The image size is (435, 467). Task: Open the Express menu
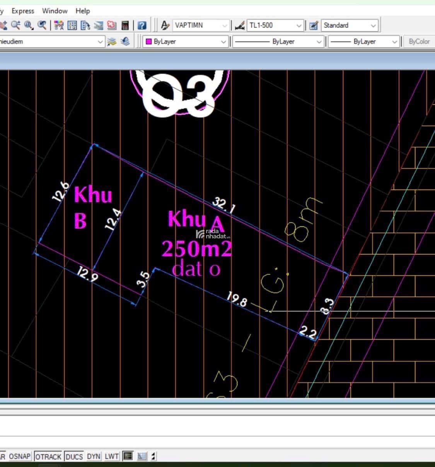[x=23, y=11]
